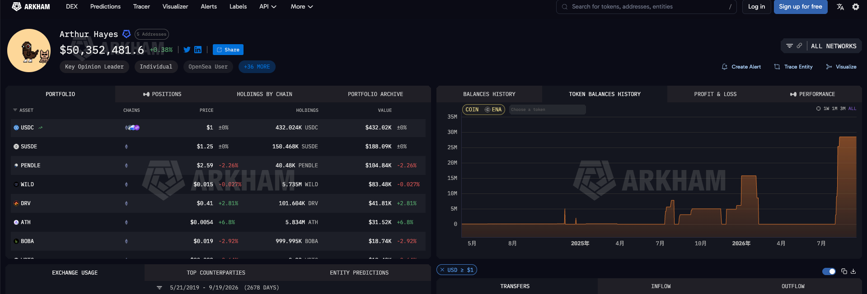Click the ASSET column sort icon

(x=15, y=110)
